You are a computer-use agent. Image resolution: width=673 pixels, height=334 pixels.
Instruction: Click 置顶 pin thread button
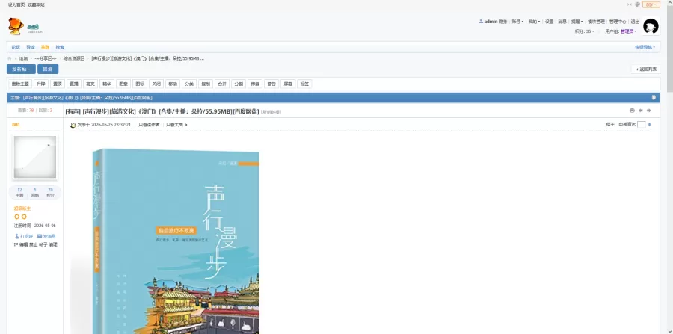coord(57,84)
